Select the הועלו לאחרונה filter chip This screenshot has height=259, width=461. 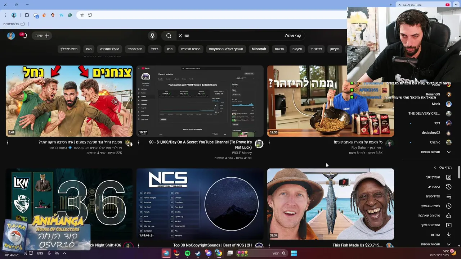pyautogui.click(x=110, y=49)
